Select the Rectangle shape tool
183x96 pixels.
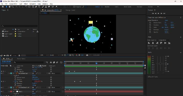pyautogui.click(x=33, y=7)
